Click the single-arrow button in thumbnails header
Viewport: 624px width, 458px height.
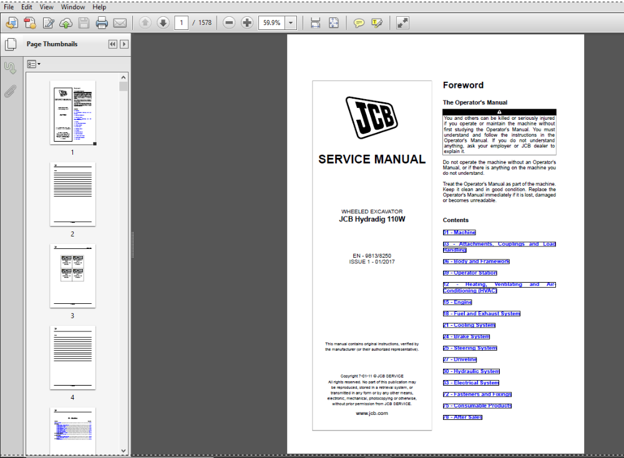pos(124,44)
